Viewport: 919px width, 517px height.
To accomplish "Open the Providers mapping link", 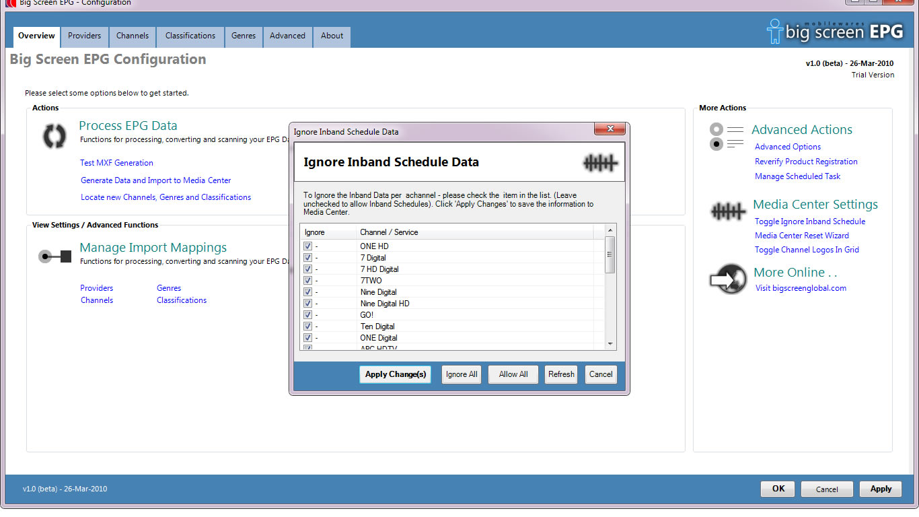I will 96,288.
